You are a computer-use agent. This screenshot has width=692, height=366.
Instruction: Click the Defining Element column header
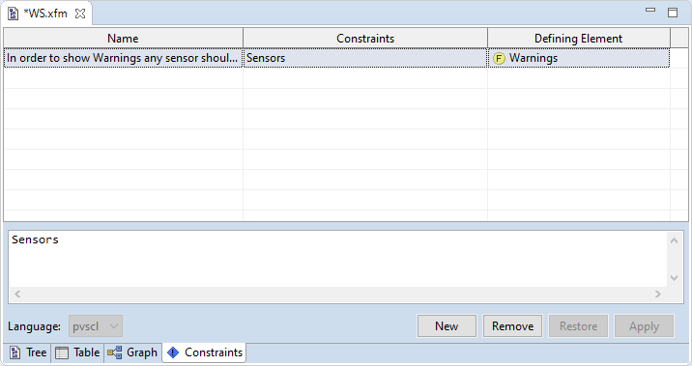579,39
